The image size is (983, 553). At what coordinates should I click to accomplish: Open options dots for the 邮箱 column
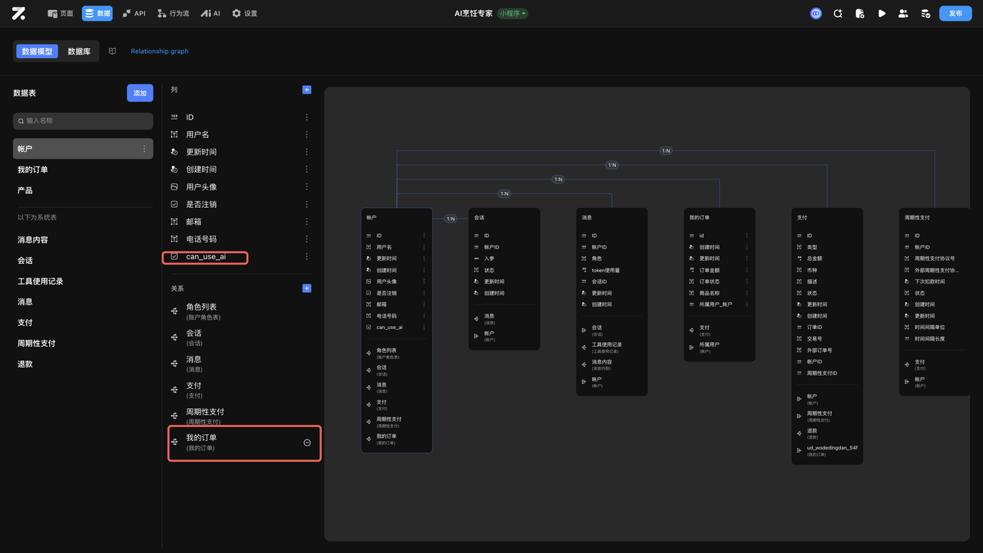306,222
